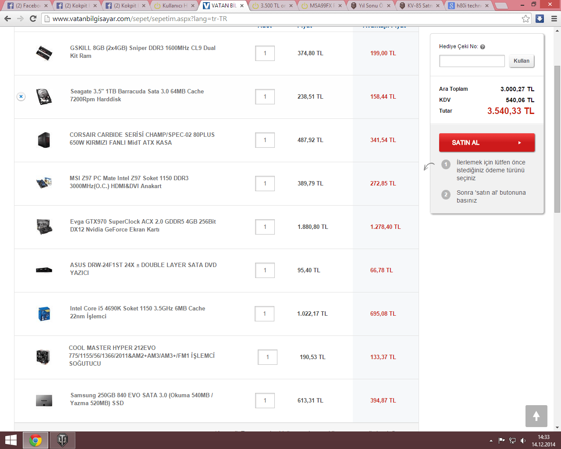The width and height of the screenshot is (561, 449).
Task: Click the browser forward arrow
Action: tap(20, 19)
